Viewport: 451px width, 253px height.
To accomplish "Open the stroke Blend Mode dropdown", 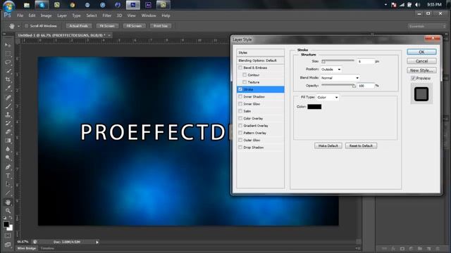I will tap(340, 78).
